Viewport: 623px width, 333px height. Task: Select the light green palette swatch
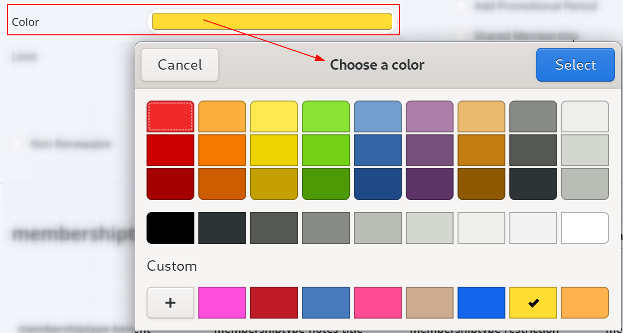[326, 116]
